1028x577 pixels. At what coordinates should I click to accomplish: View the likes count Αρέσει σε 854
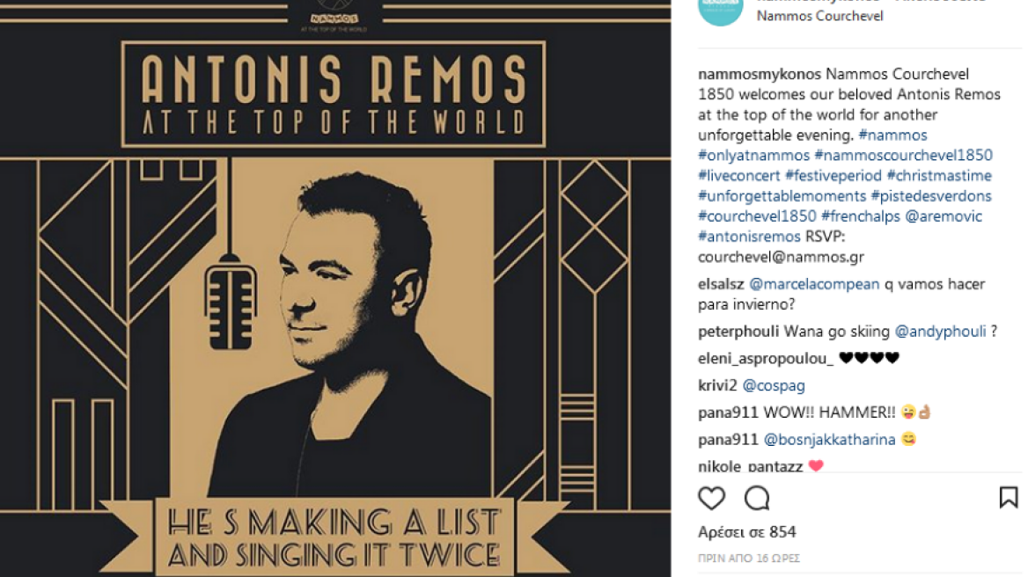click(x=746, y=532)
